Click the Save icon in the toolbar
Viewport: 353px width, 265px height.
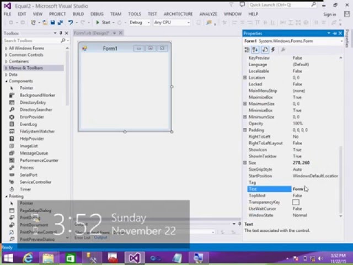coord(53,22)
